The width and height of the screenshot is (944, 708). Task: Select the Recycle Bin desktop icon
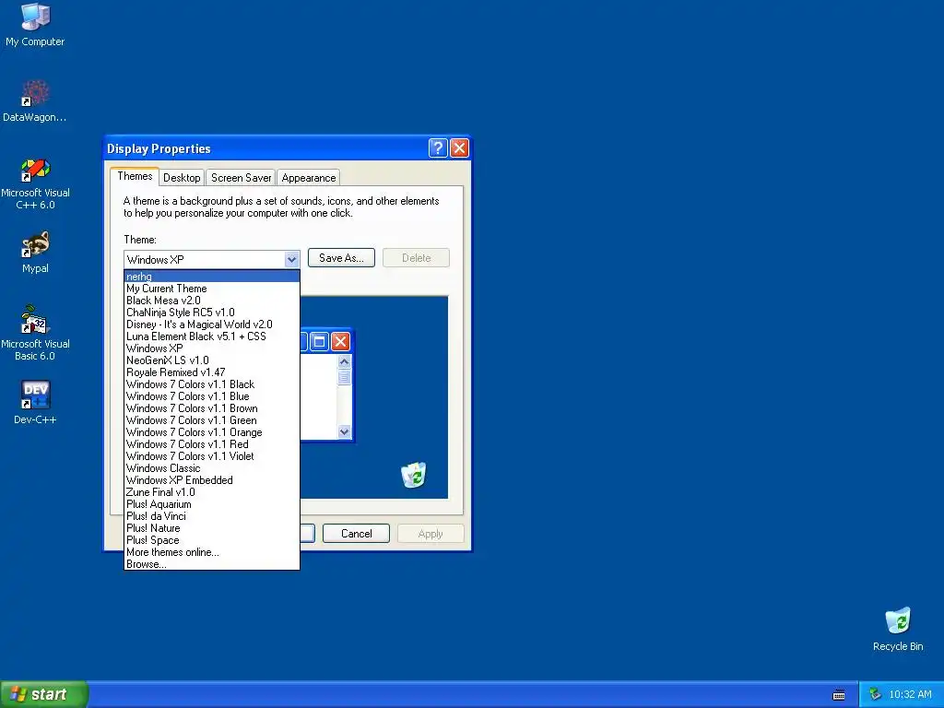[x=898, y=629]
